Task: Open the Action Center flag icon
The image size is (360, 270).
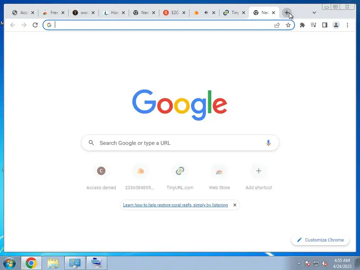Action: point(308,264)
